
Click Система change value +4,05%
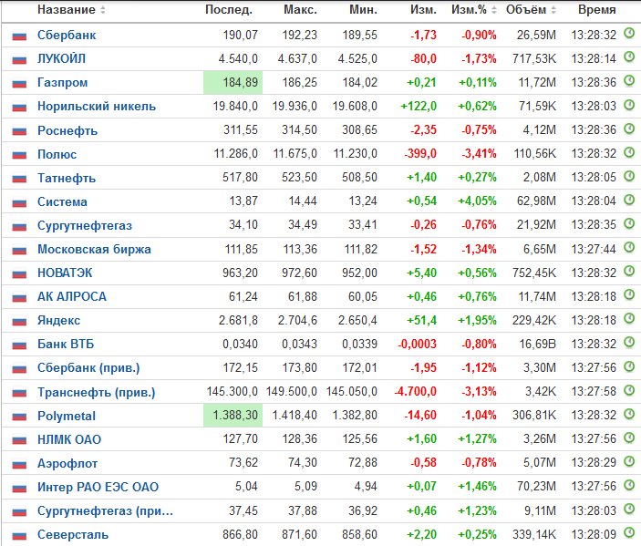tap(477, 201)
